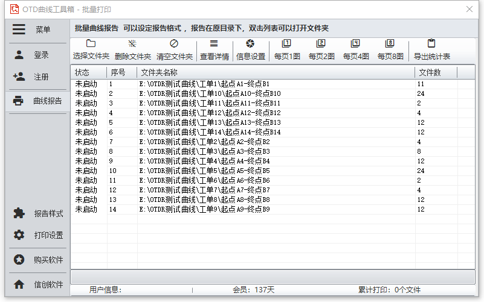
Task: Open 信息设置 settings icon
Action: pyautogui.click(x=250, y=44)
